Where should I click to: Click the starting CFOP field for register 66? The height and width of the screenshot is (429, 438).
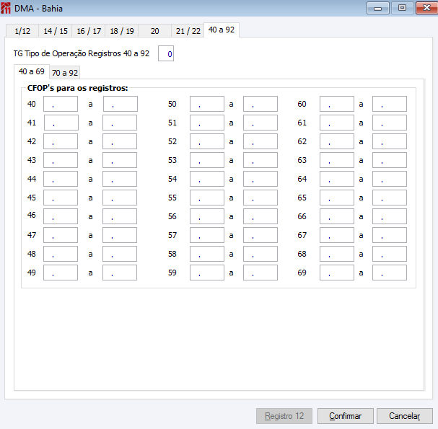pos(337,216)
